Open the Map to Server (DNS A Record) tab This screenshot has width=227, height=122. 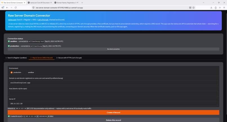pyautogui.click(x=42, y=58)
